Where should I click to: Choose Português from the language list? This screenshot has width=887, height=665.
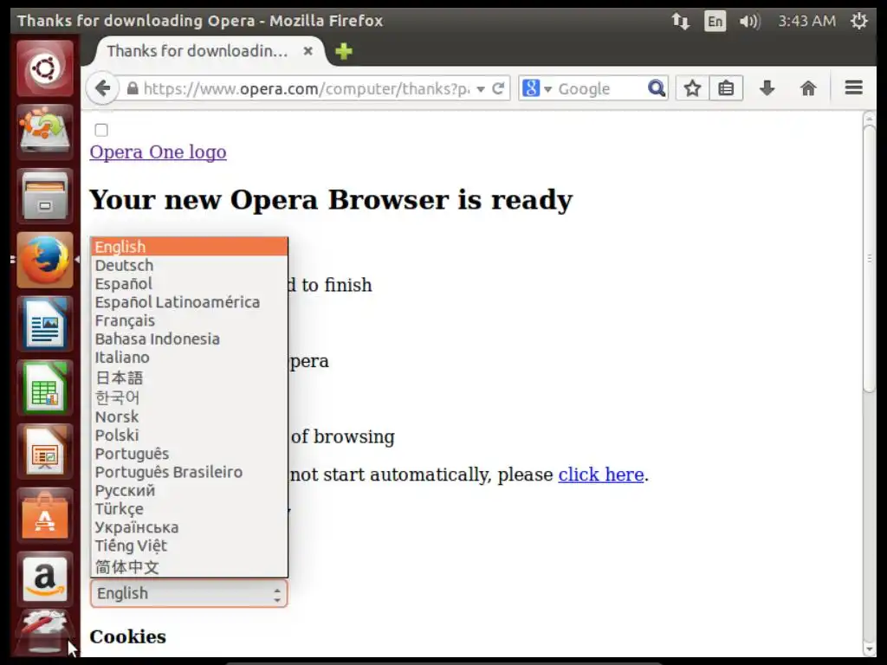click(189, 454)
